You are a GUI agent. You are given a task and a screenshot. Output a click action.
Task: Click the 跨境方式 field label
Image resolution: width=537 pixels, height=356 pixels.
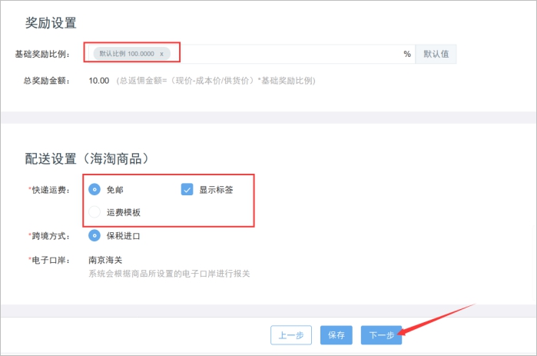[x=49, y=236]
